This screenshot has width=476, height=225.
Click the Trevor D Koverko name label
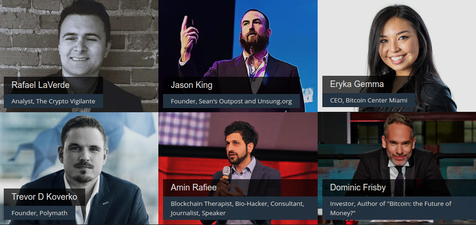click(45, 197)
